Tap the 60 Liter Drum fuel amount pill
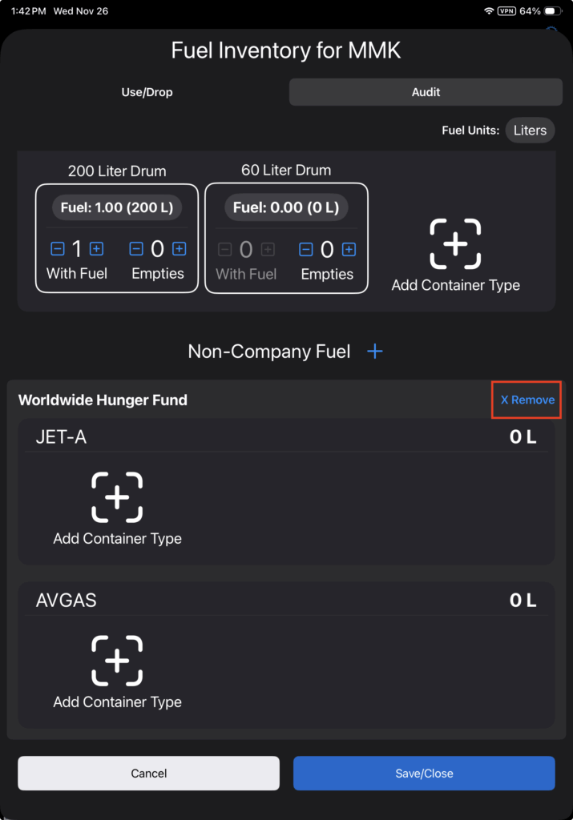 click(x=286, y=207)
